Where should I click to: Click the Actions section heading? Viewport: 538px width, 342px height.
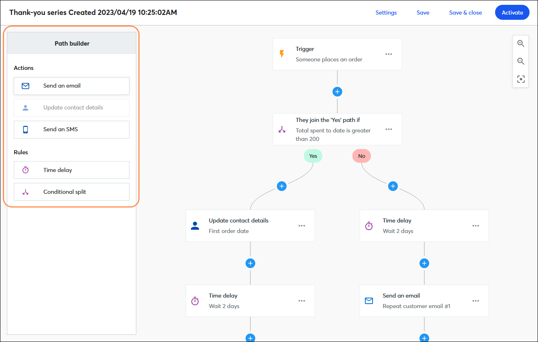coord(23,68)
